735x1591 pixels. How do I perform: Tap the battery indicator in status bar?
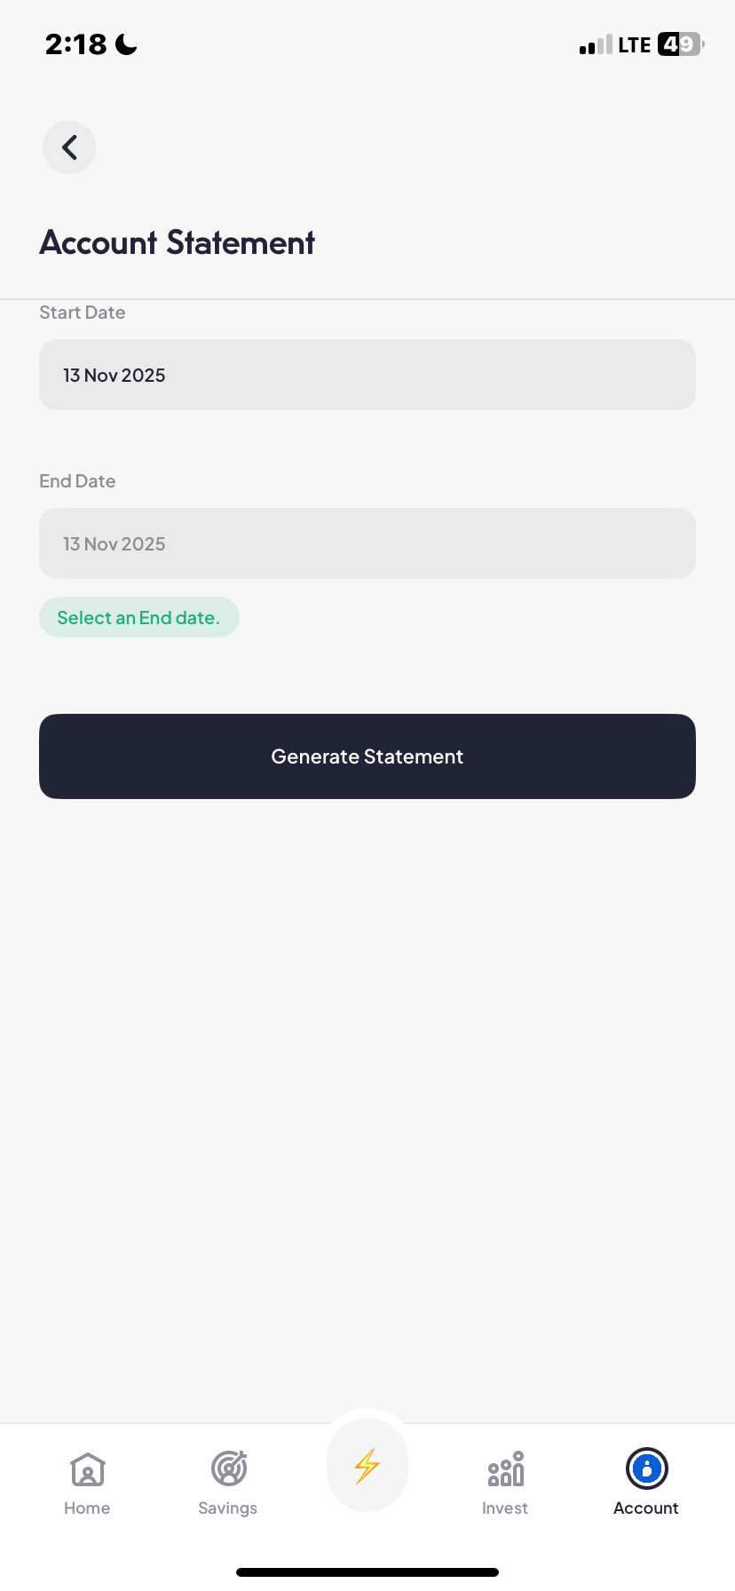point(680,44)
